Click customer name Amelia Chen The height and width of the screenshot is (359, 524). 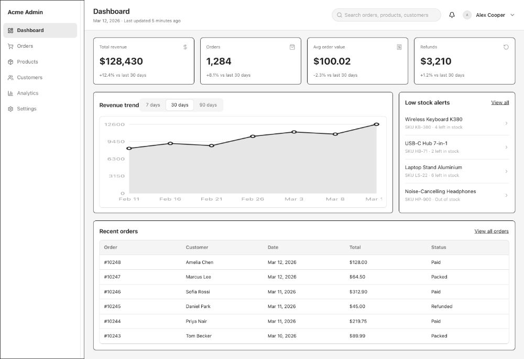point(200,262)
